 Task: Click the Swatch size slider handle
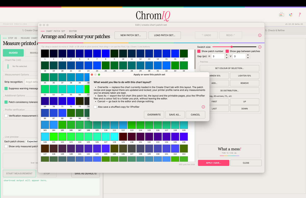(232, 47)
